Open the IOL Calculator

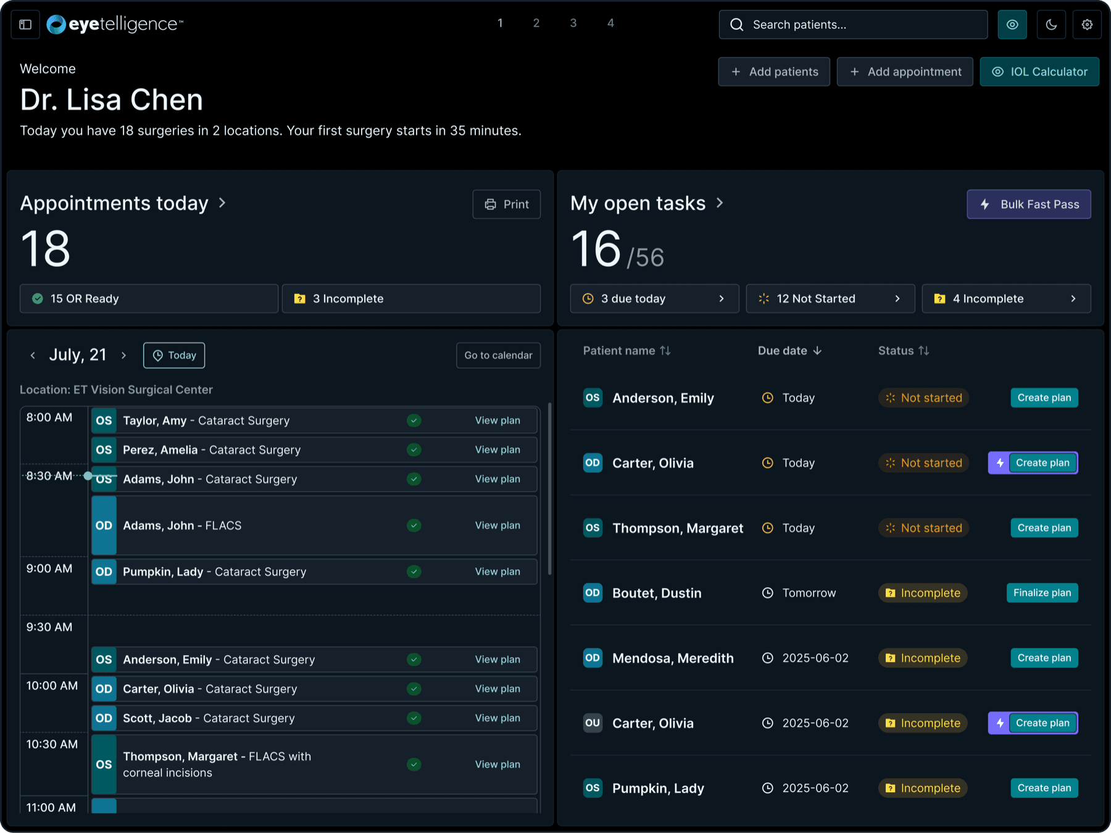pyautogui.click(x=1039, y=72)
